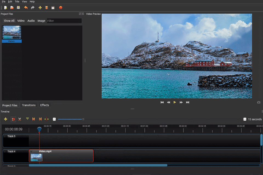Show only Video files filter
Screen dimensions: 263x175
tap(21, 21)
